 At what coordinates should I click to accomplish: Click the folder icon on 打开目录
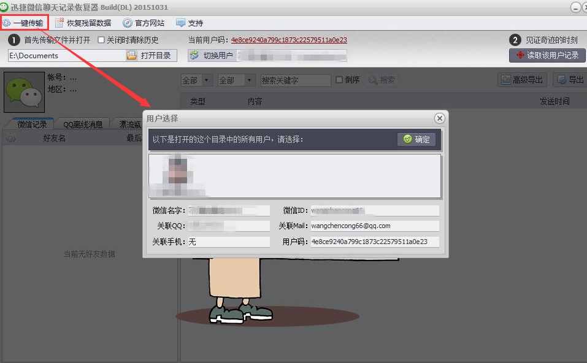[131, 55]
